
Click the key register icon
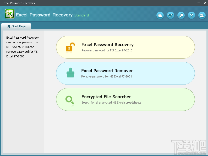pyautogui.click(x=181, y=15)
